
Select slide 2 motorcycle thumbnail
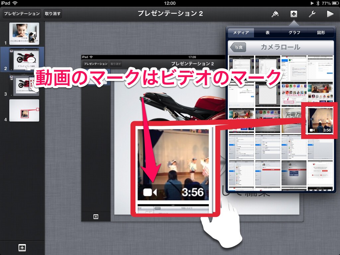24,59
